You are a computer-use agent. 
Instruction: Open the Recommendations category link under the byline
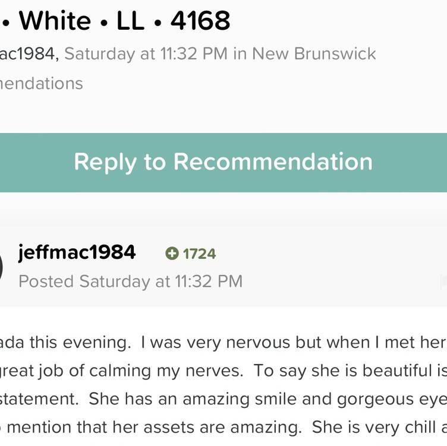point(42,84)
